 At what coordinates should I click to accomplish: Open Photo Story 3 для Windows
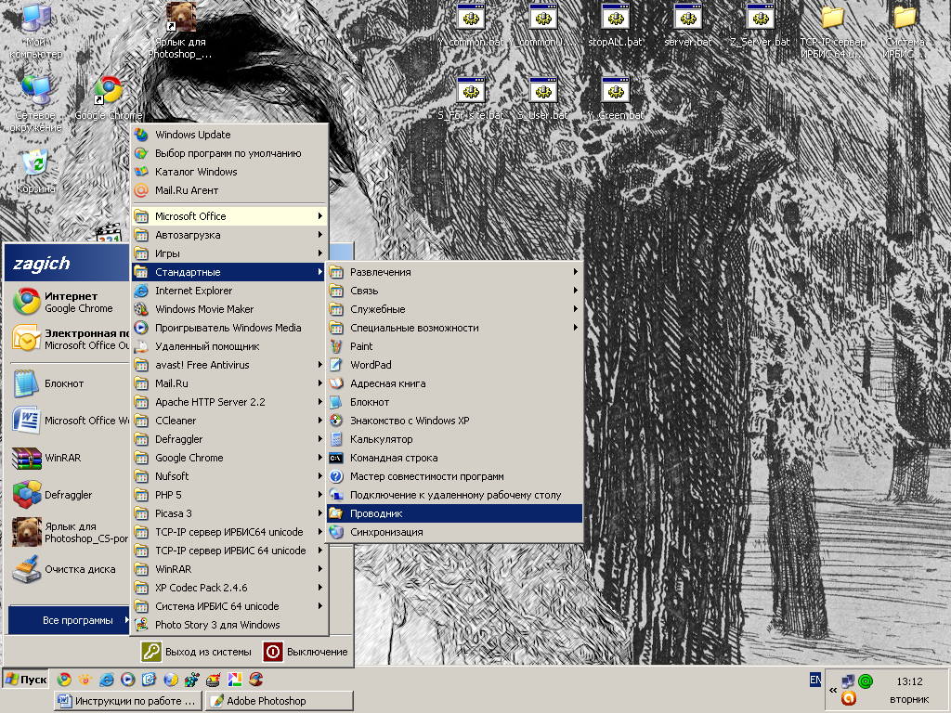[230, 625]
